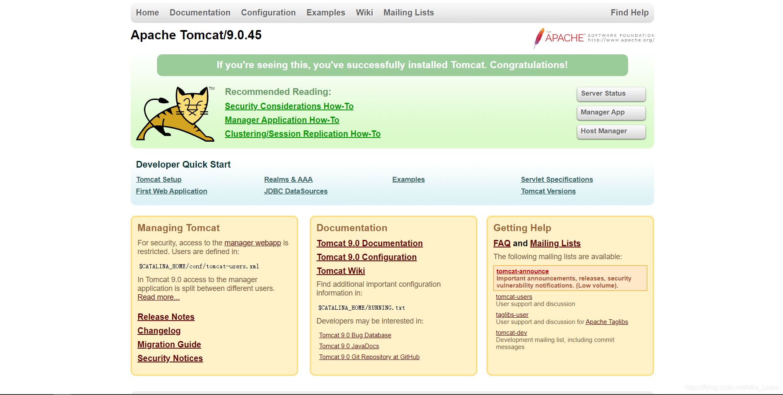View the Tomcat Versions link
The width and height of the screenshot is (783, 395).
tap(548, 191)
